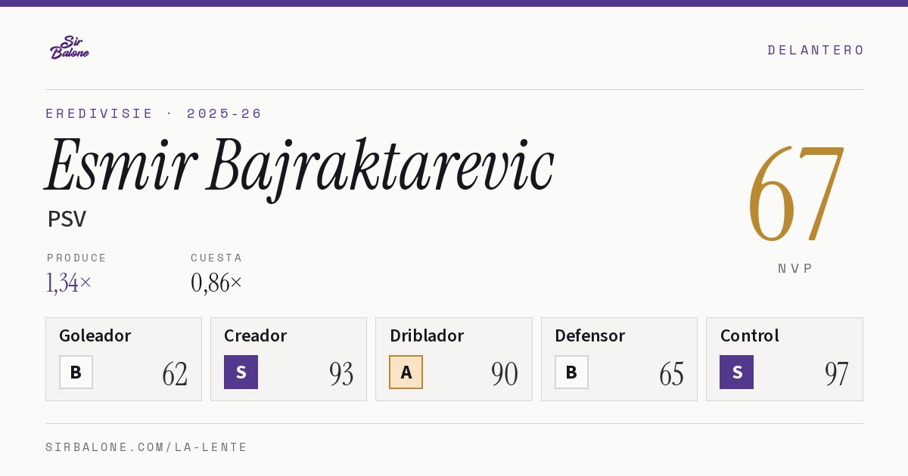Click the sirbalone.com/la-lente link

click(146, 447)
